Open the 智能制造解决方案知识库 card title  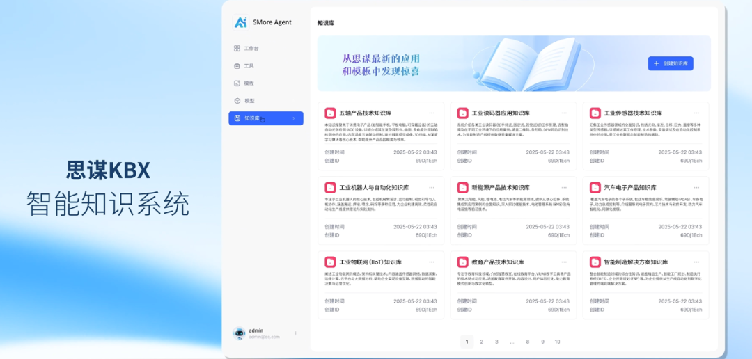636,263
